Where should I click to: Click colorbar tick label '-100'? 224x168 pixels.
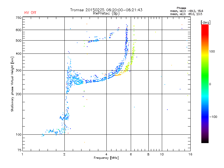pos(213,117)
